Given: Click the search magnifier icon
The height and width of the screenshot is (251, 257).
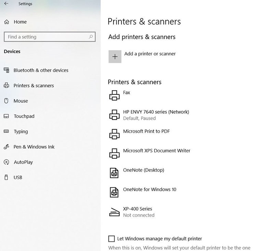Looking at the screenshot, I should tap(90, 37).
